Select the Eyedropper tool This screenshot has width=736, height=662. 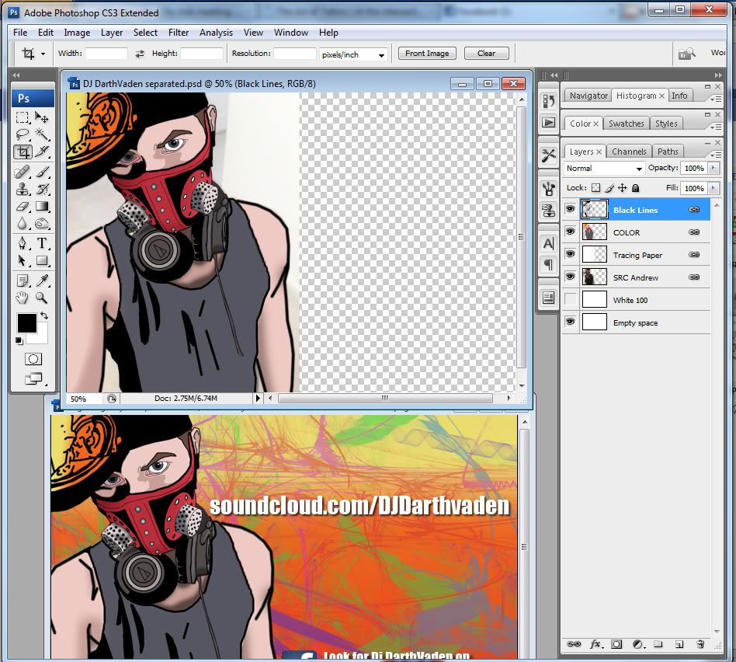(42, 280)
